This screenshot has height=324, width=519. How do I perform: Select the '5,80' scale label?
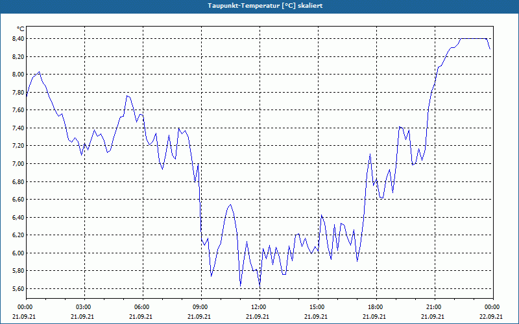19,271
